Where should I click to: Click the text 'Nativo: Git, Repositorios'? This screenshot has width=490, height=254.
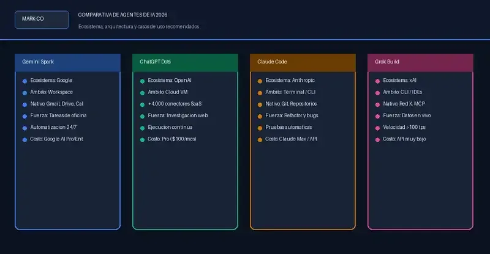291,104
